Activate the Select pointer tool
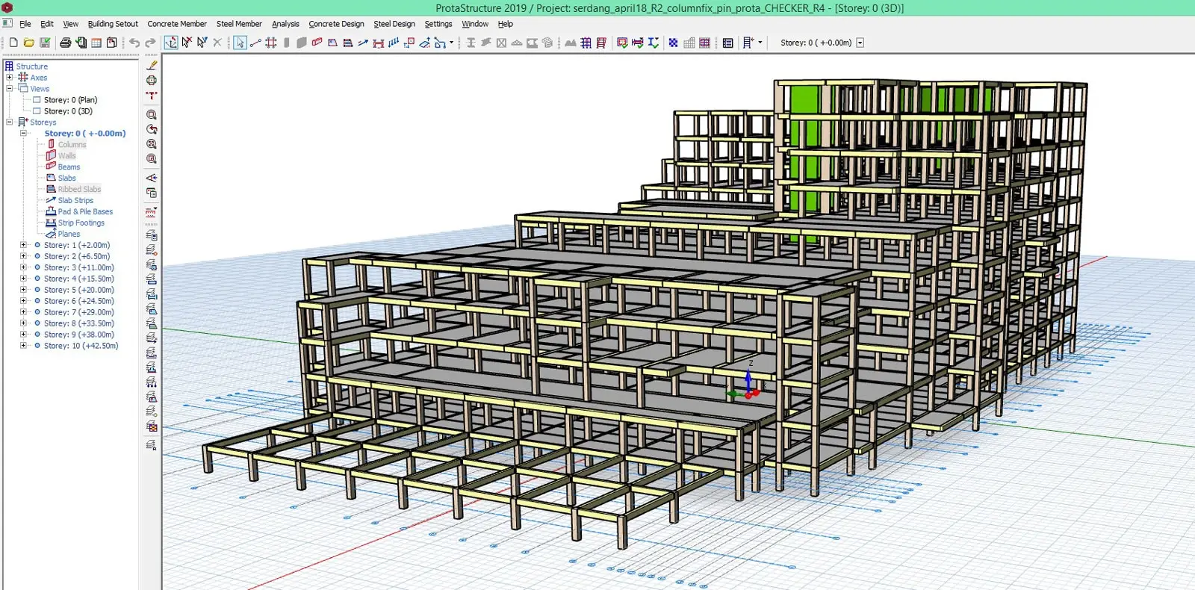The width and height of the screenshot is (1195, 590). click(240, 43)
